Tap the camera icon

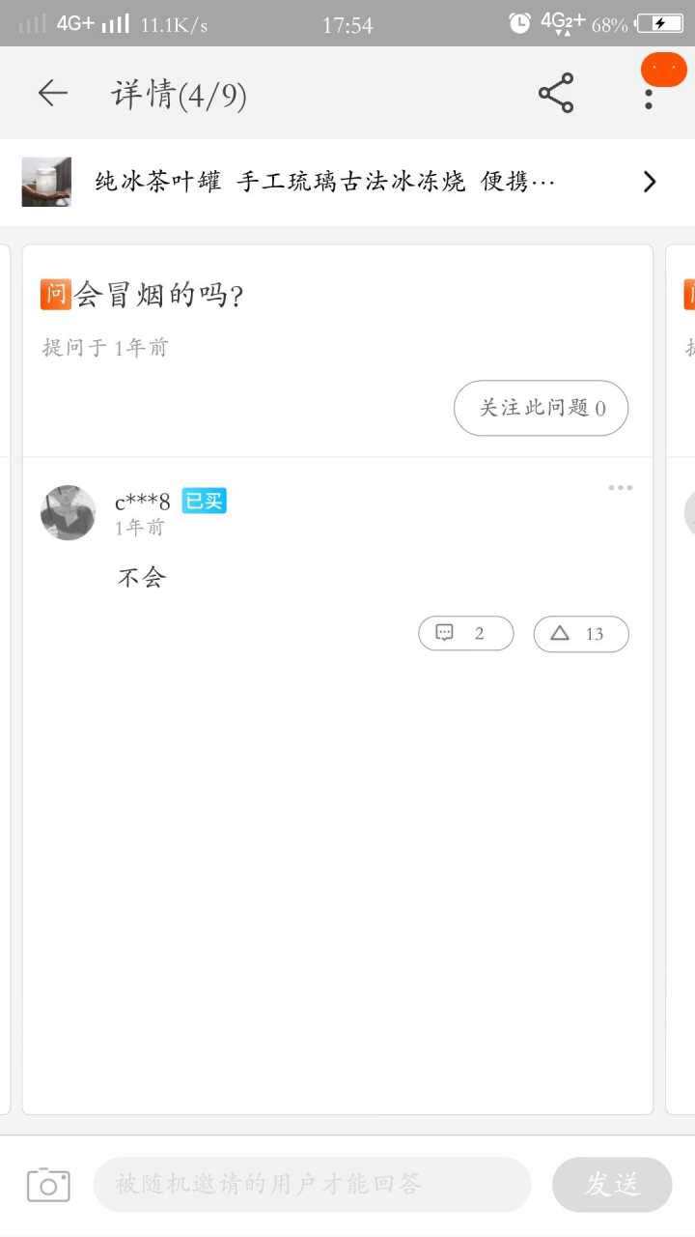click(x=48, y=1184)
